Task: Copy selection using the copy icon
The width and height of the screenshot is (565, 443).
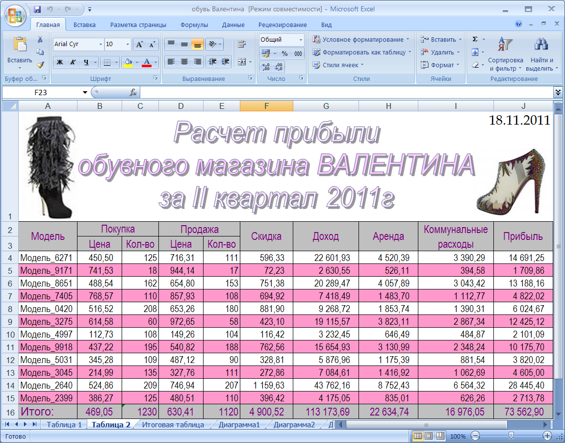Action: (40, 52)
